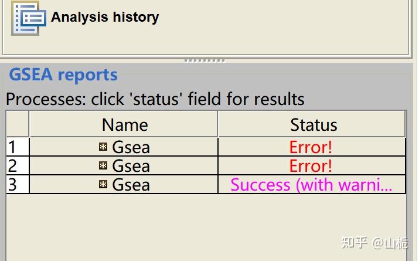Image resolution: width=419 pixels, height=261 pixels.
Task: Click the Name column header
Action: point(124,124)
